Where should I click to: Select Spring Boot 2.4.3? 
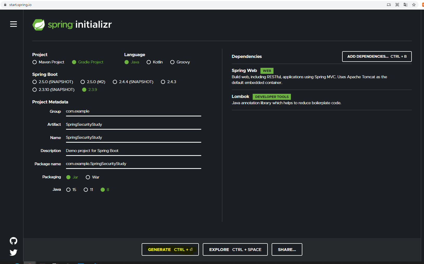tap(168, 82)
